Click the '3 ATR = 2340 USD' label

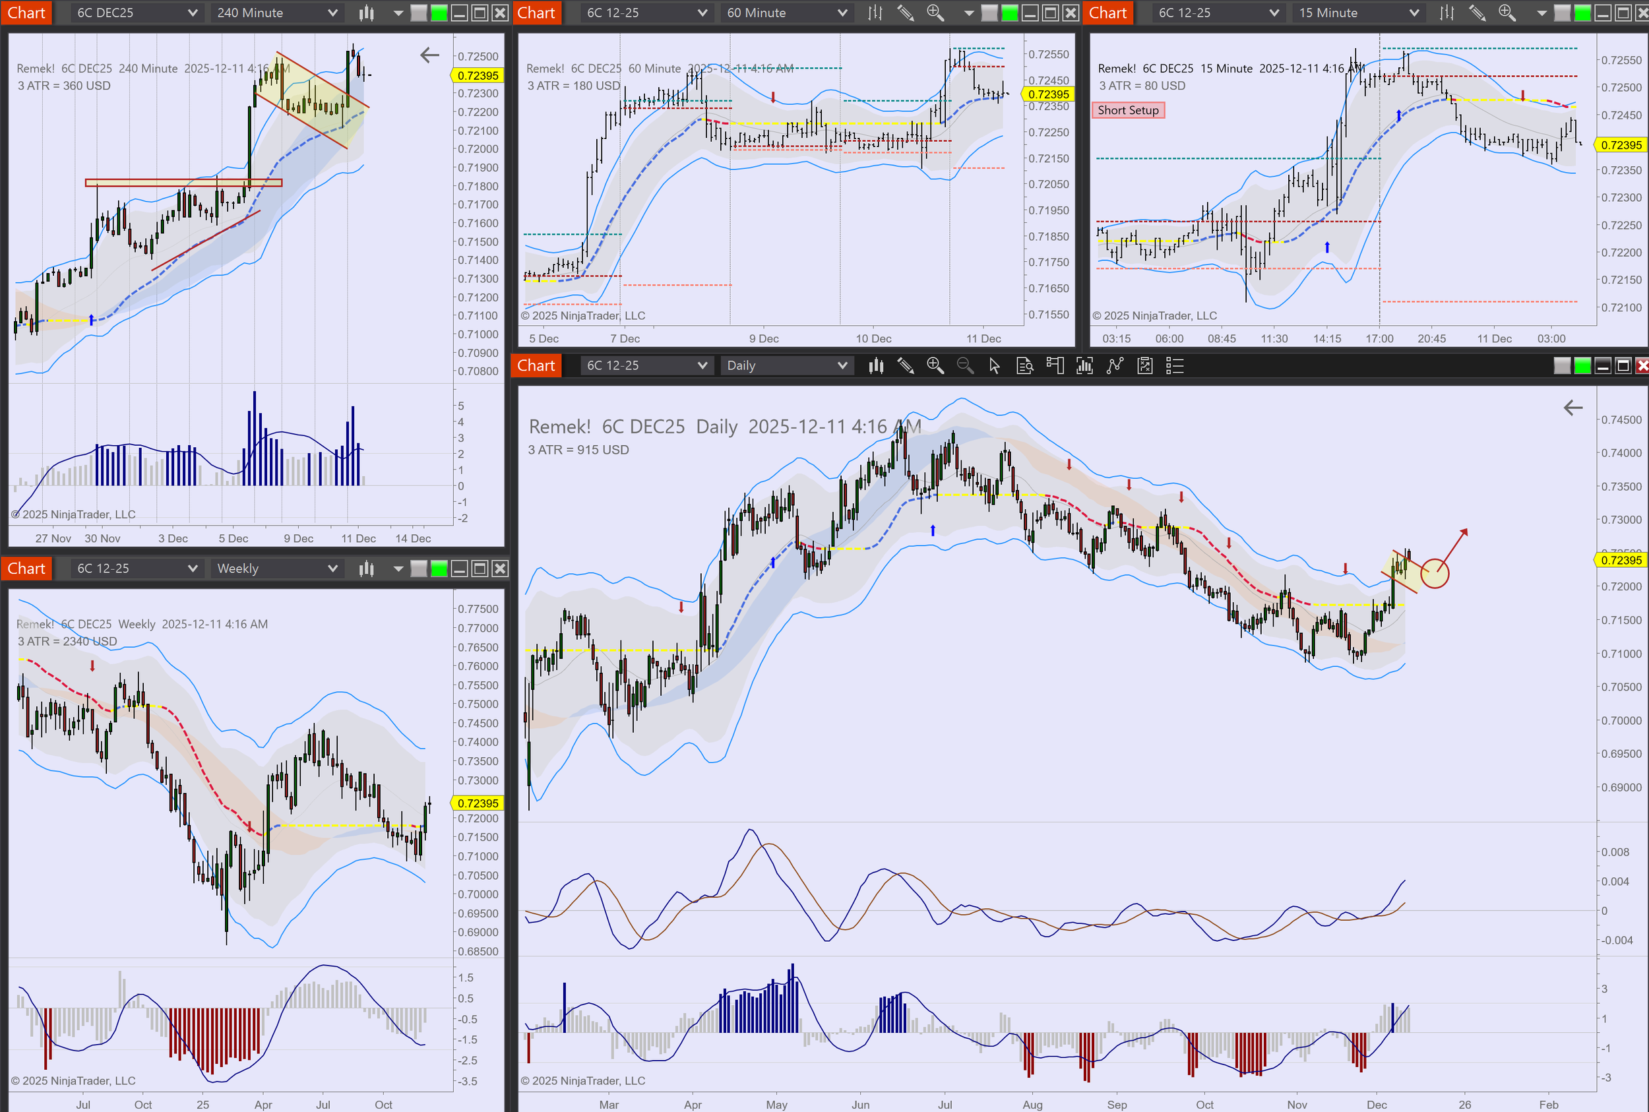67,641
